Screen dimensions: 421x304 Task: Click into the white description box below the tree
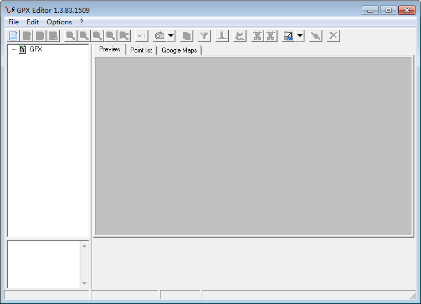pyautogui.click(x=44, y=264)
